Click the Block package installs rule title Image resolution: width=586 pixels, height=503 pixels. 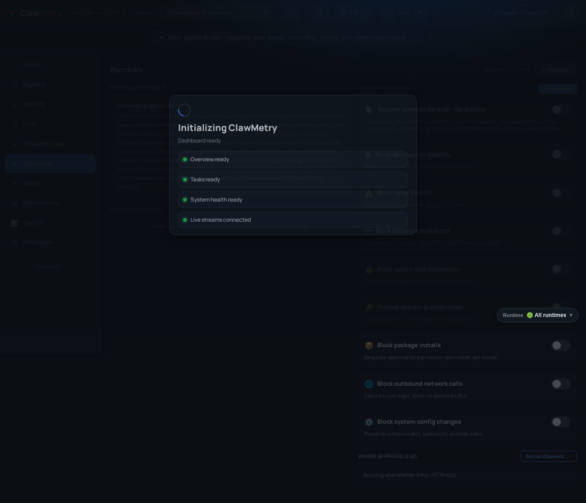point(409,345)
